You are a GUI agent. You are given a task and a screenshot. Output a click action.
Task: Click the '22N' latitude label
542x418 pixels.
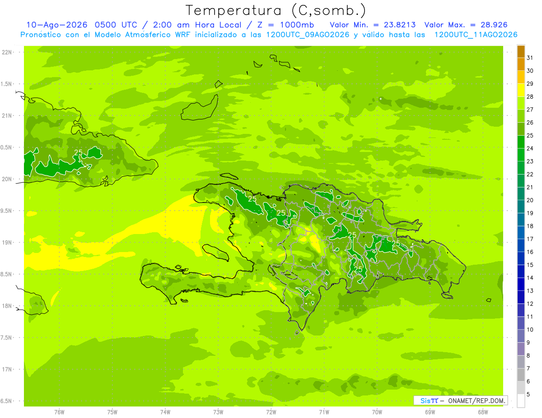[7, 52]
